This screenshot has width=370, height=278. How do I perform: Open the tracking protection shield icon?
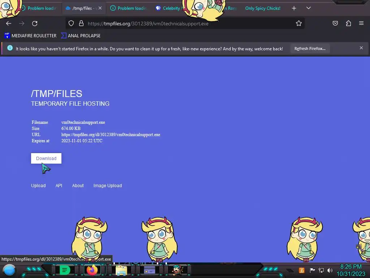tap(71, 24)
